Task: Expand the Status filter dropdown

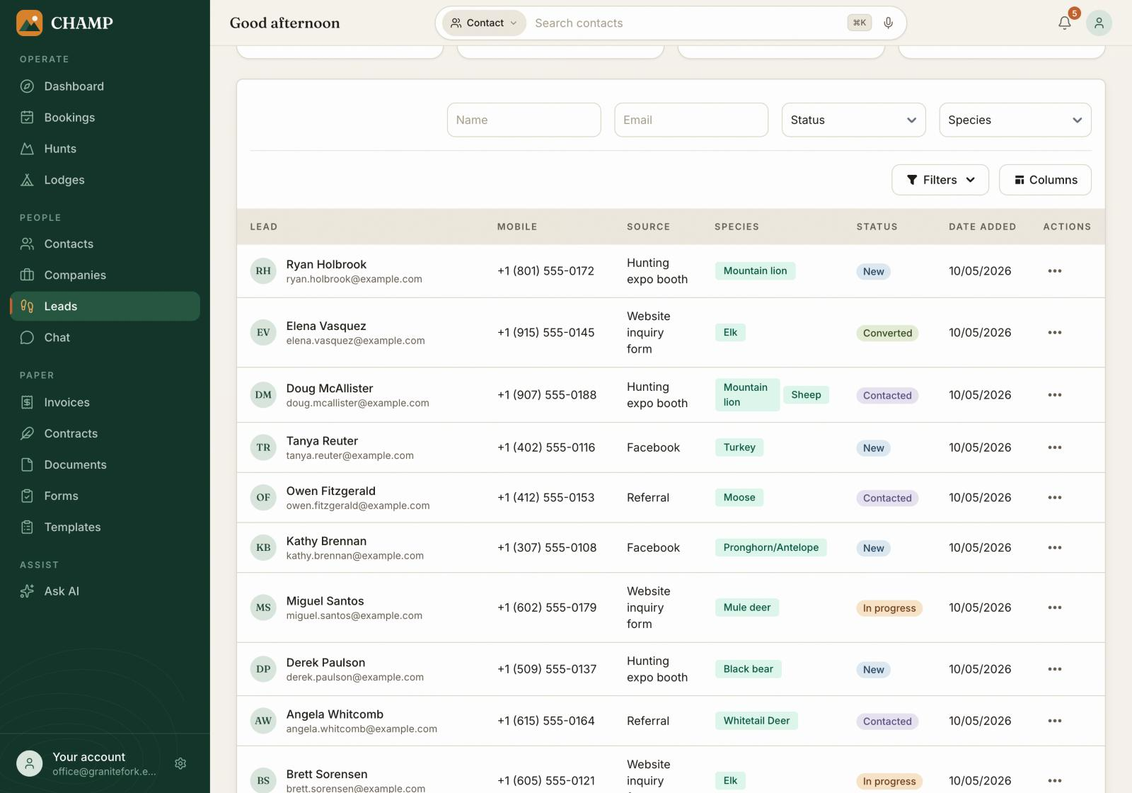Action: click(x=853, y=120)
